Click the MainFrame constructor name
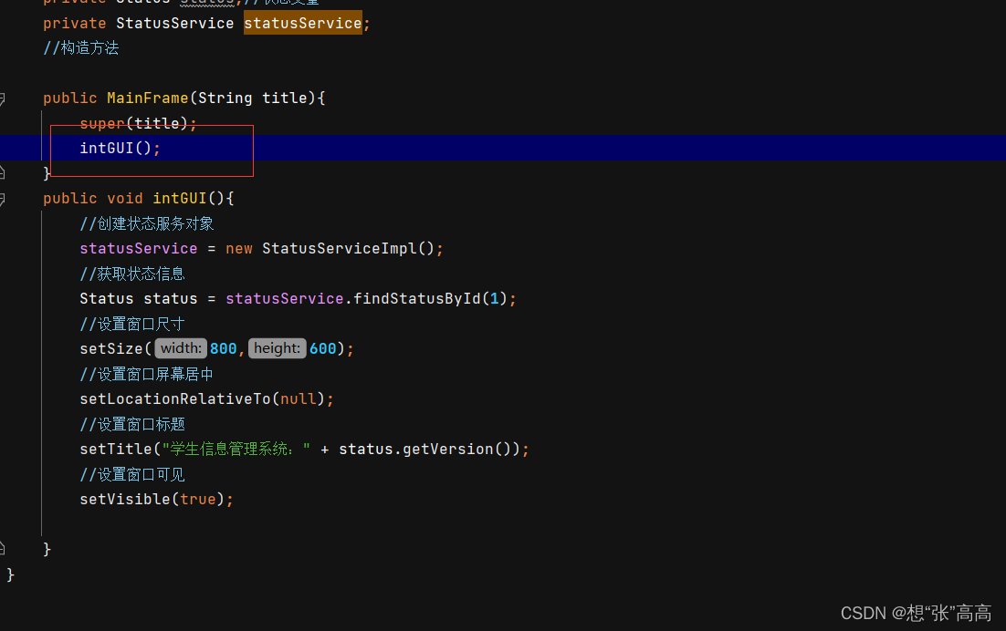 point(148,98)
